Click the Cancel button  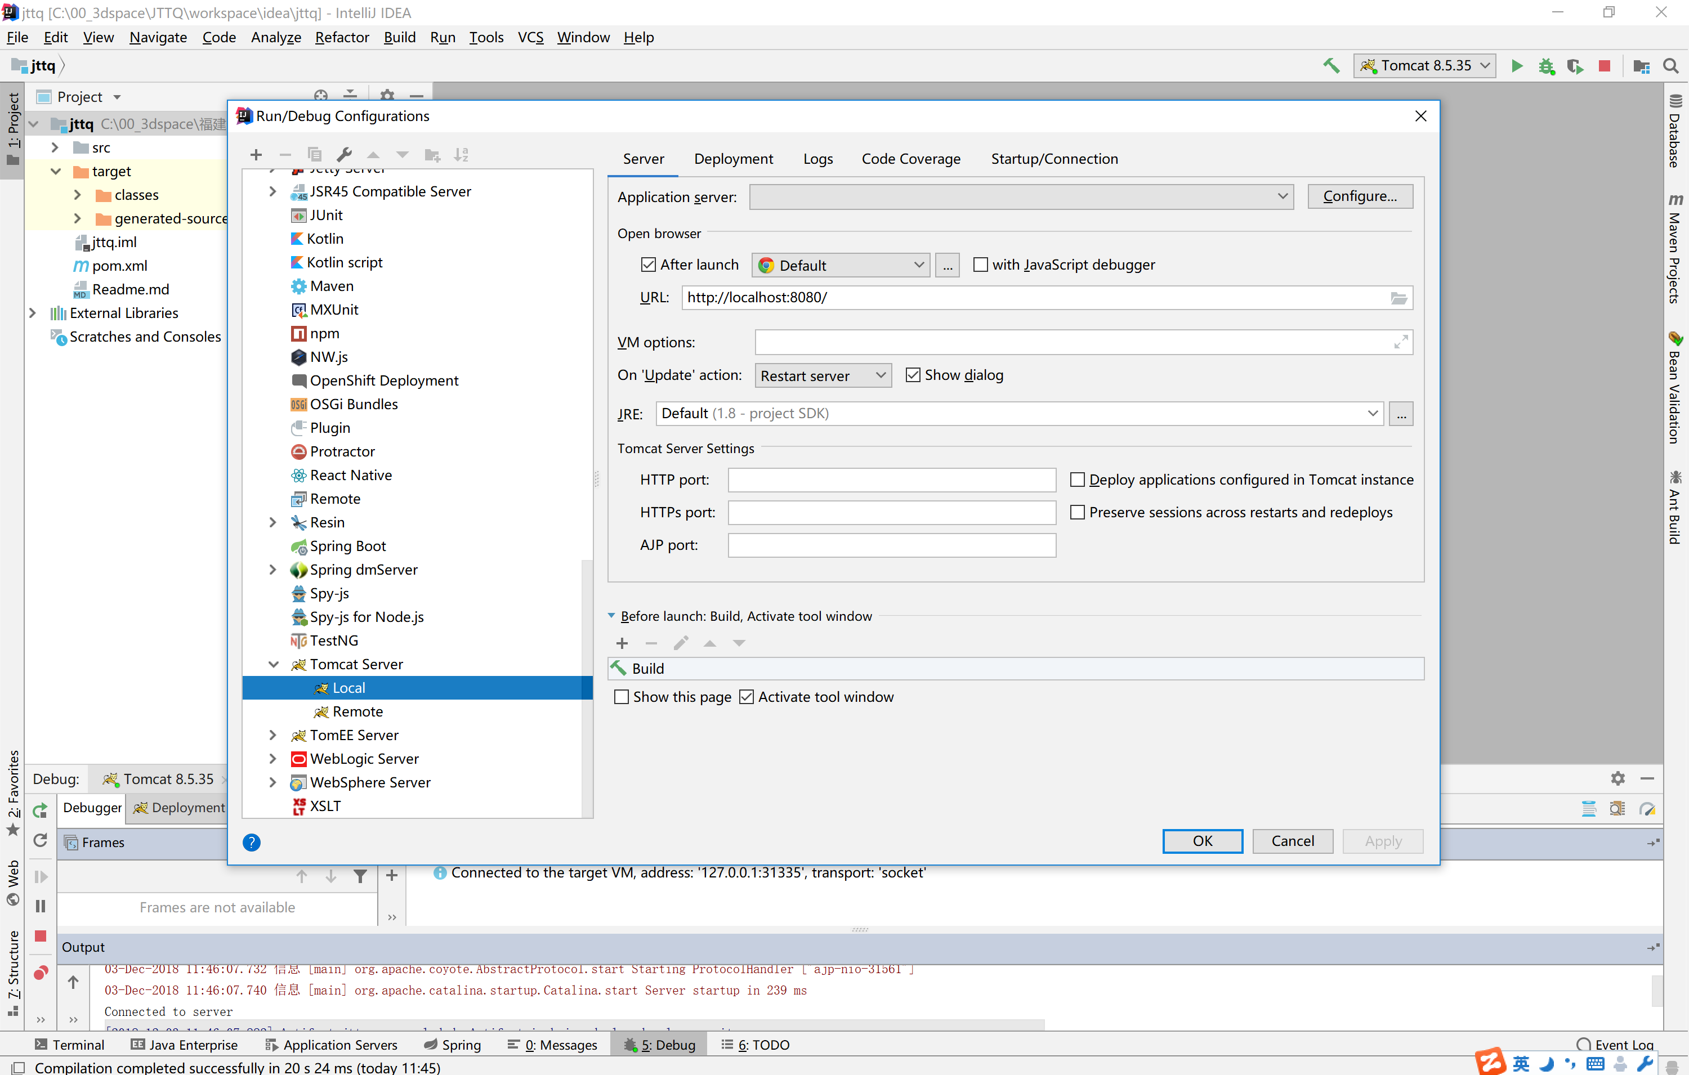tap(1292, 841)
